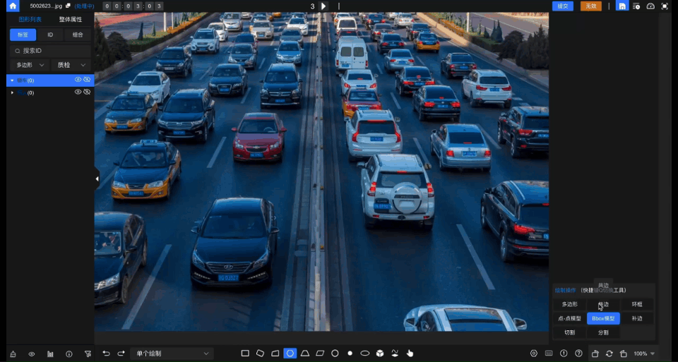Select the rectangle drawing tool

pyautogui.click(x=245, y=354)
